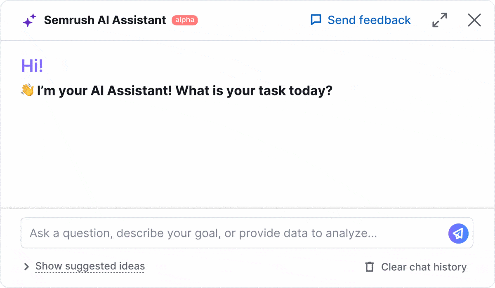Choose Clear chat history
This screenshot has height=288, width=495.
pos(424,267)
